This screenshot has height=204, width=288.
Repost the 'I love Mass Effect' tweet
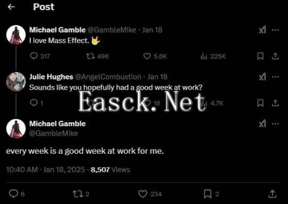tap(91, 56)
